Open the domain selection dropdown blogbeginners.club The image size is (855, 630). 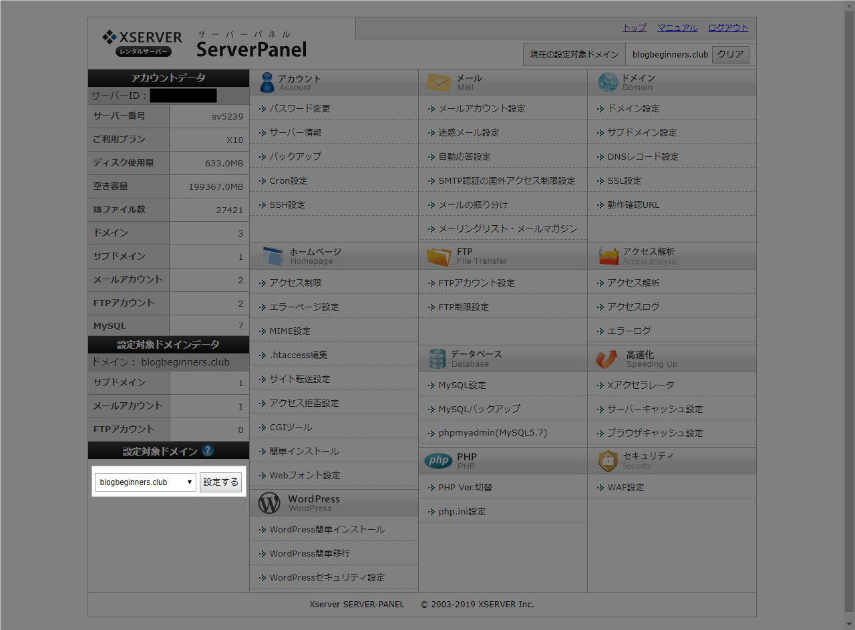146,482
